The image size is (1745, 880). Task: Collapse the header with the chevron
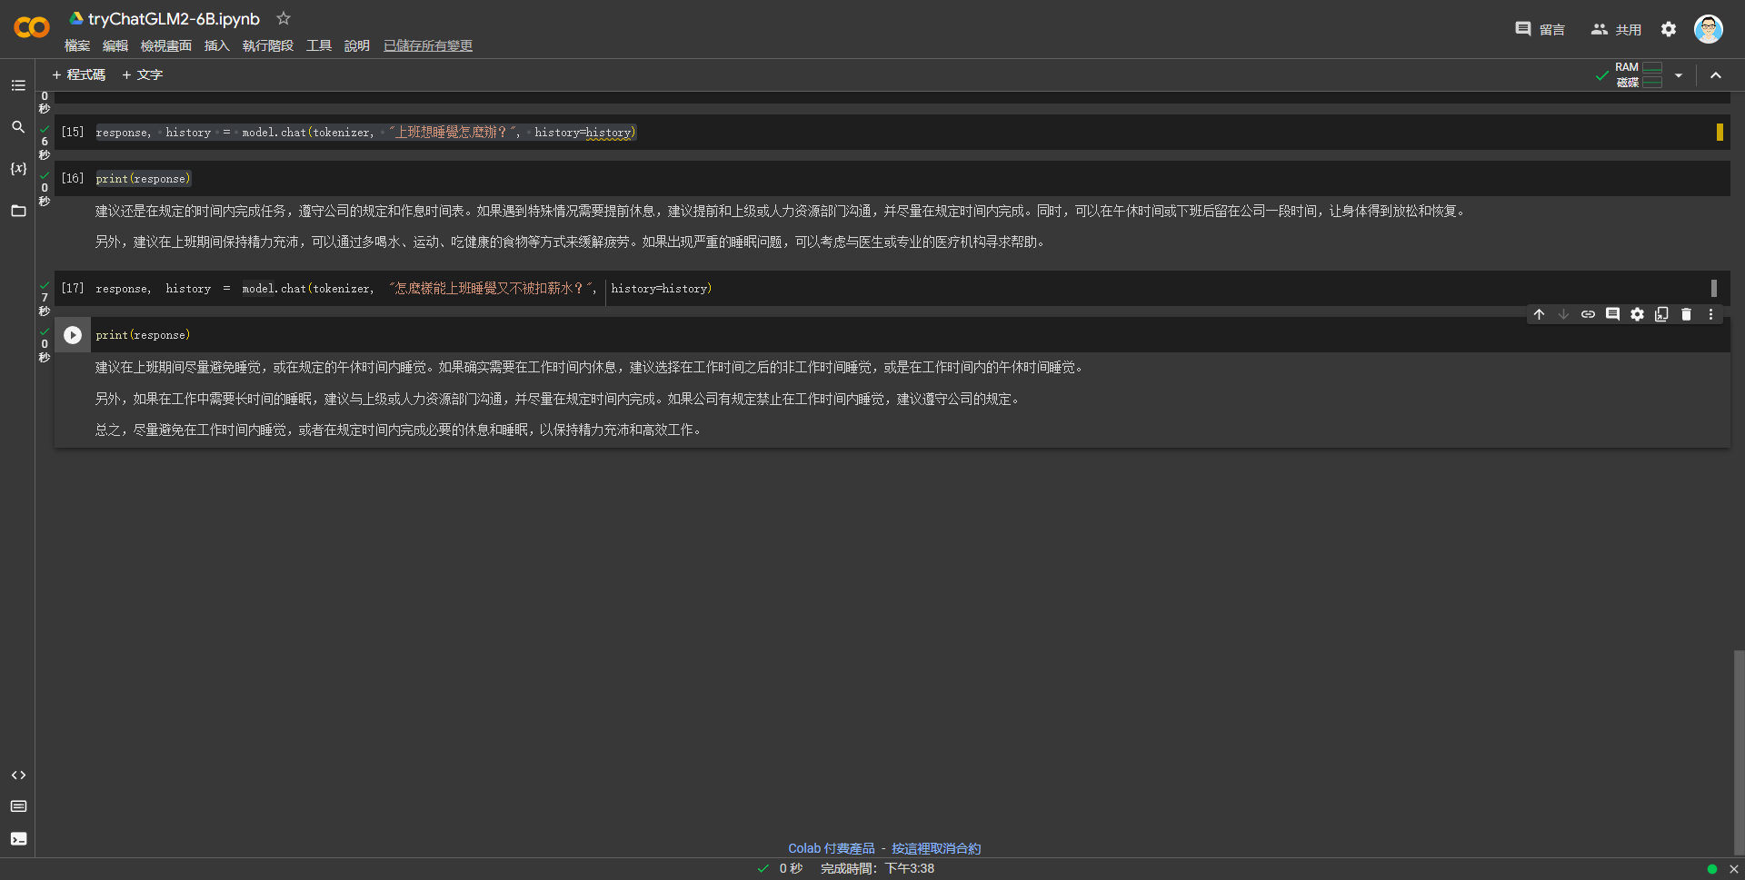[x=1716, y=75]
